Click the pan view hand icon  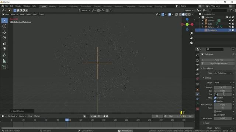click(191, 38)
